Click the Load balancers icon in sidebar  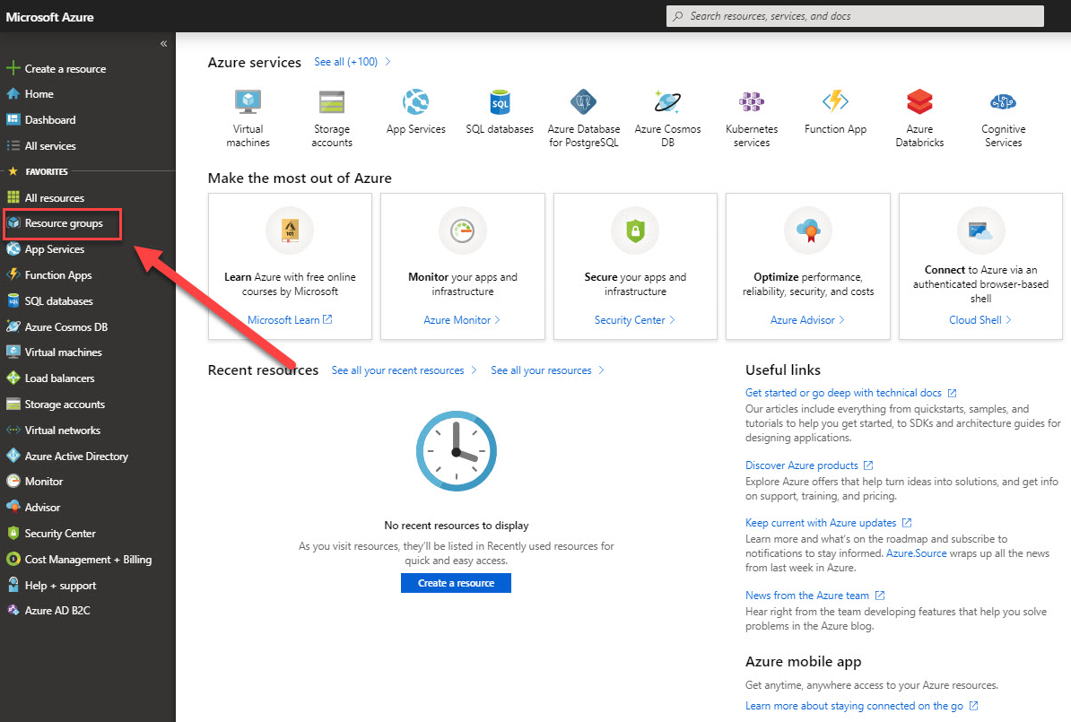click(13, 378)
